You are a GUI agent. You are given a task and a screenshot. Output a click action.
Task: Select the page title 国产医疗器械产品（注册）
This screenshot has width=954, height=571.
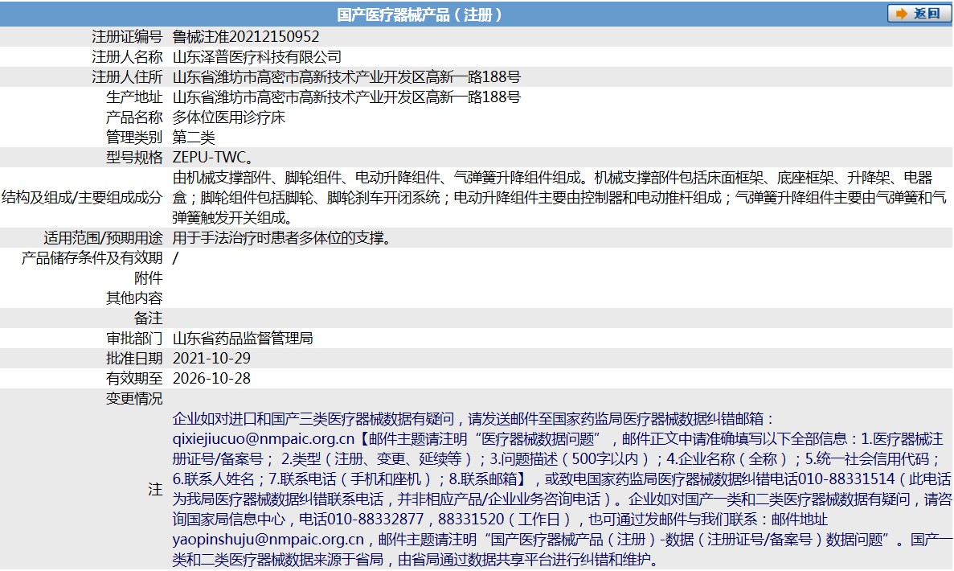tap(420, 14)
